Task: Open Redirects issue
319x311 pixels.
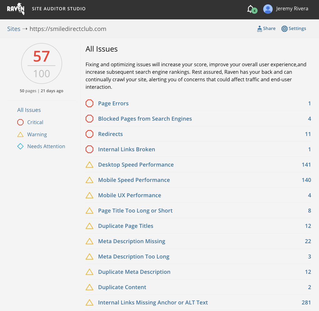Action: click(x=111, y=134)
